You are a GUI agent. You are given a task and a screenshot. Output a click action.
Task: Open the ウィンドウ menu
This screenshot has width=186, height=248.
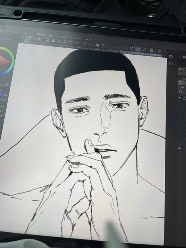click(x=76, y=38)
